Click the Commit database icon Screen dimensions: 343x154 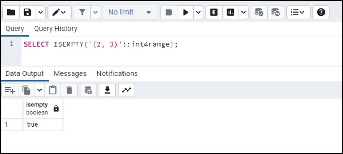[x=259, y=13]
